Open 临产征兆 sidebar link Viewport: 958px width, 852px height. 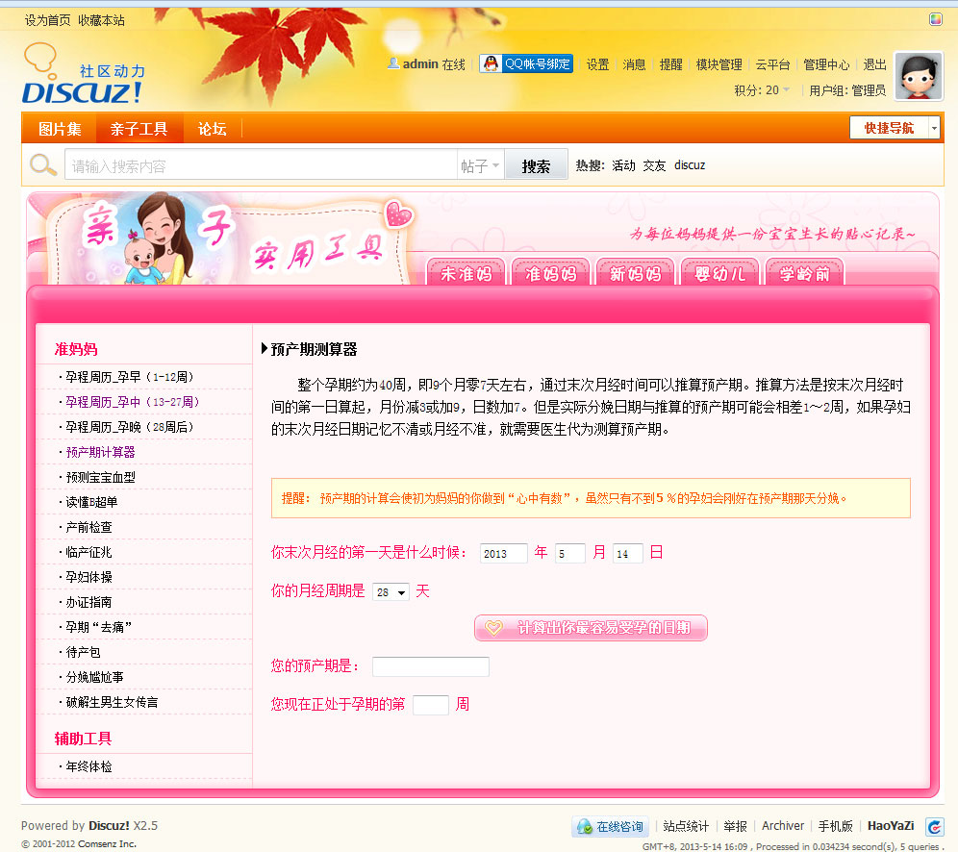[88, 552]
